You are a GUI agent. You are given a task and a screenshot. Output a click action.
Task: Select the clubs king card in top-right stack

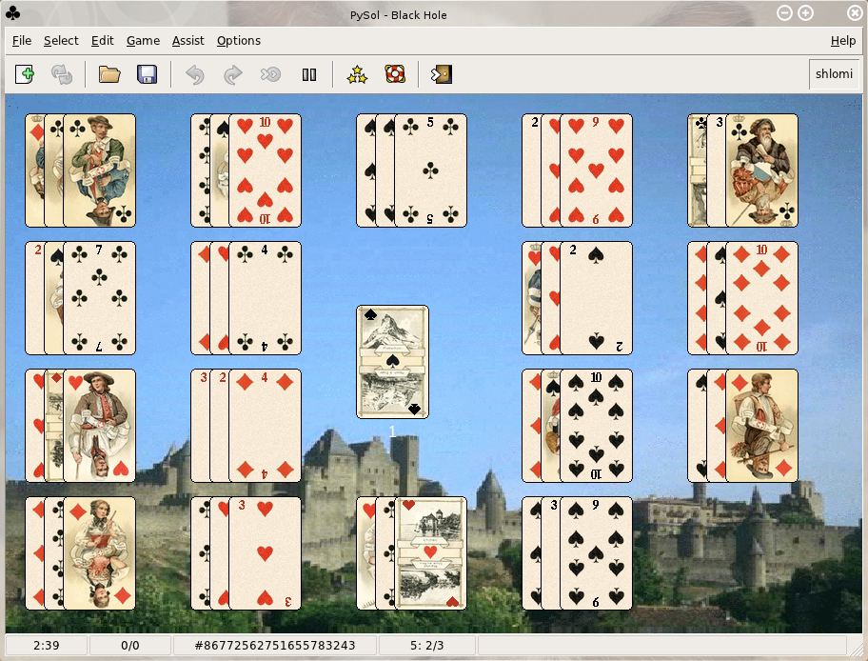click(761, 170)
